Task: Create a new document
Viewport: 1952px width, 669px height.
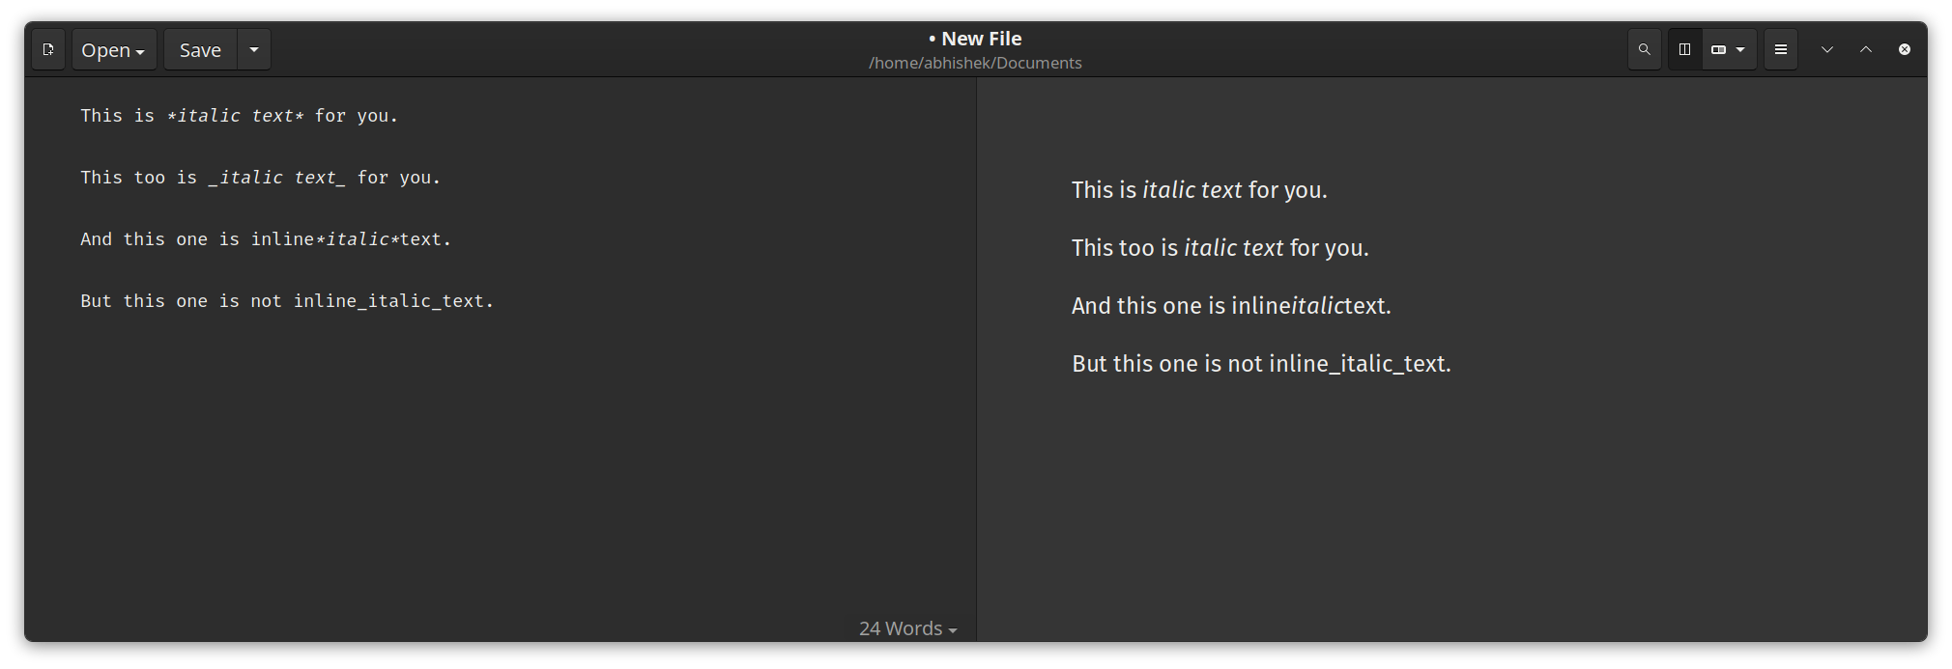Action: [x=48, y=49]
